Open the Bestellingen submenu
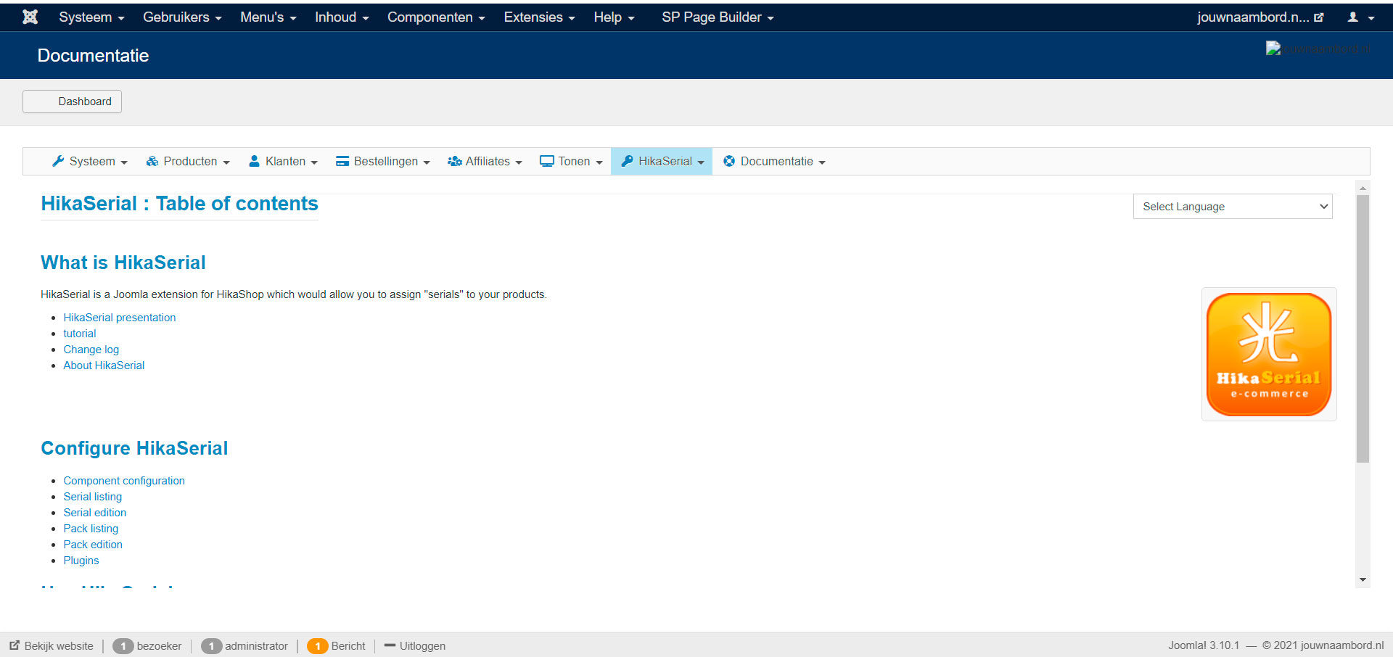 [383, 161]
